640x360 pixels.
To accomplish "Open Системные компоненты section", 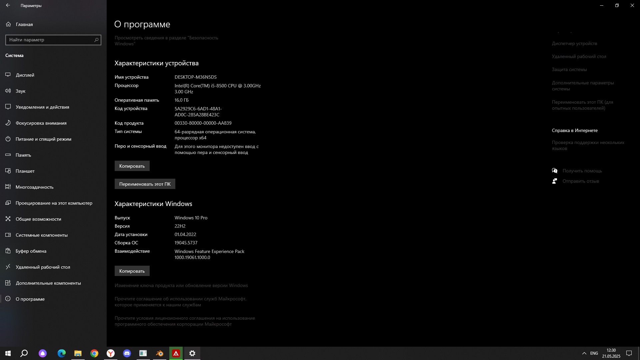I will (53, 235).
